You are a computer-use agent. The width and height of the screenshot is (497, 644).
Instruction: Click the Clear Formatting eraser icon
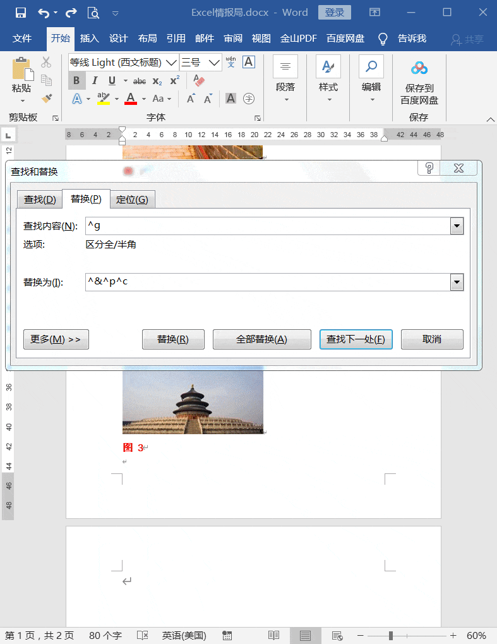tap(199, 80)
